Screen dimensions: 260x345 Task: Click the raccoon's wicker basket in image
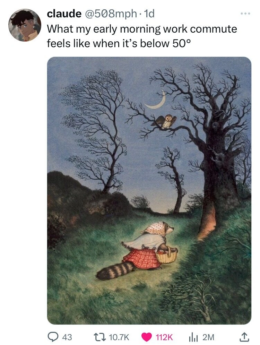(167, 256)
